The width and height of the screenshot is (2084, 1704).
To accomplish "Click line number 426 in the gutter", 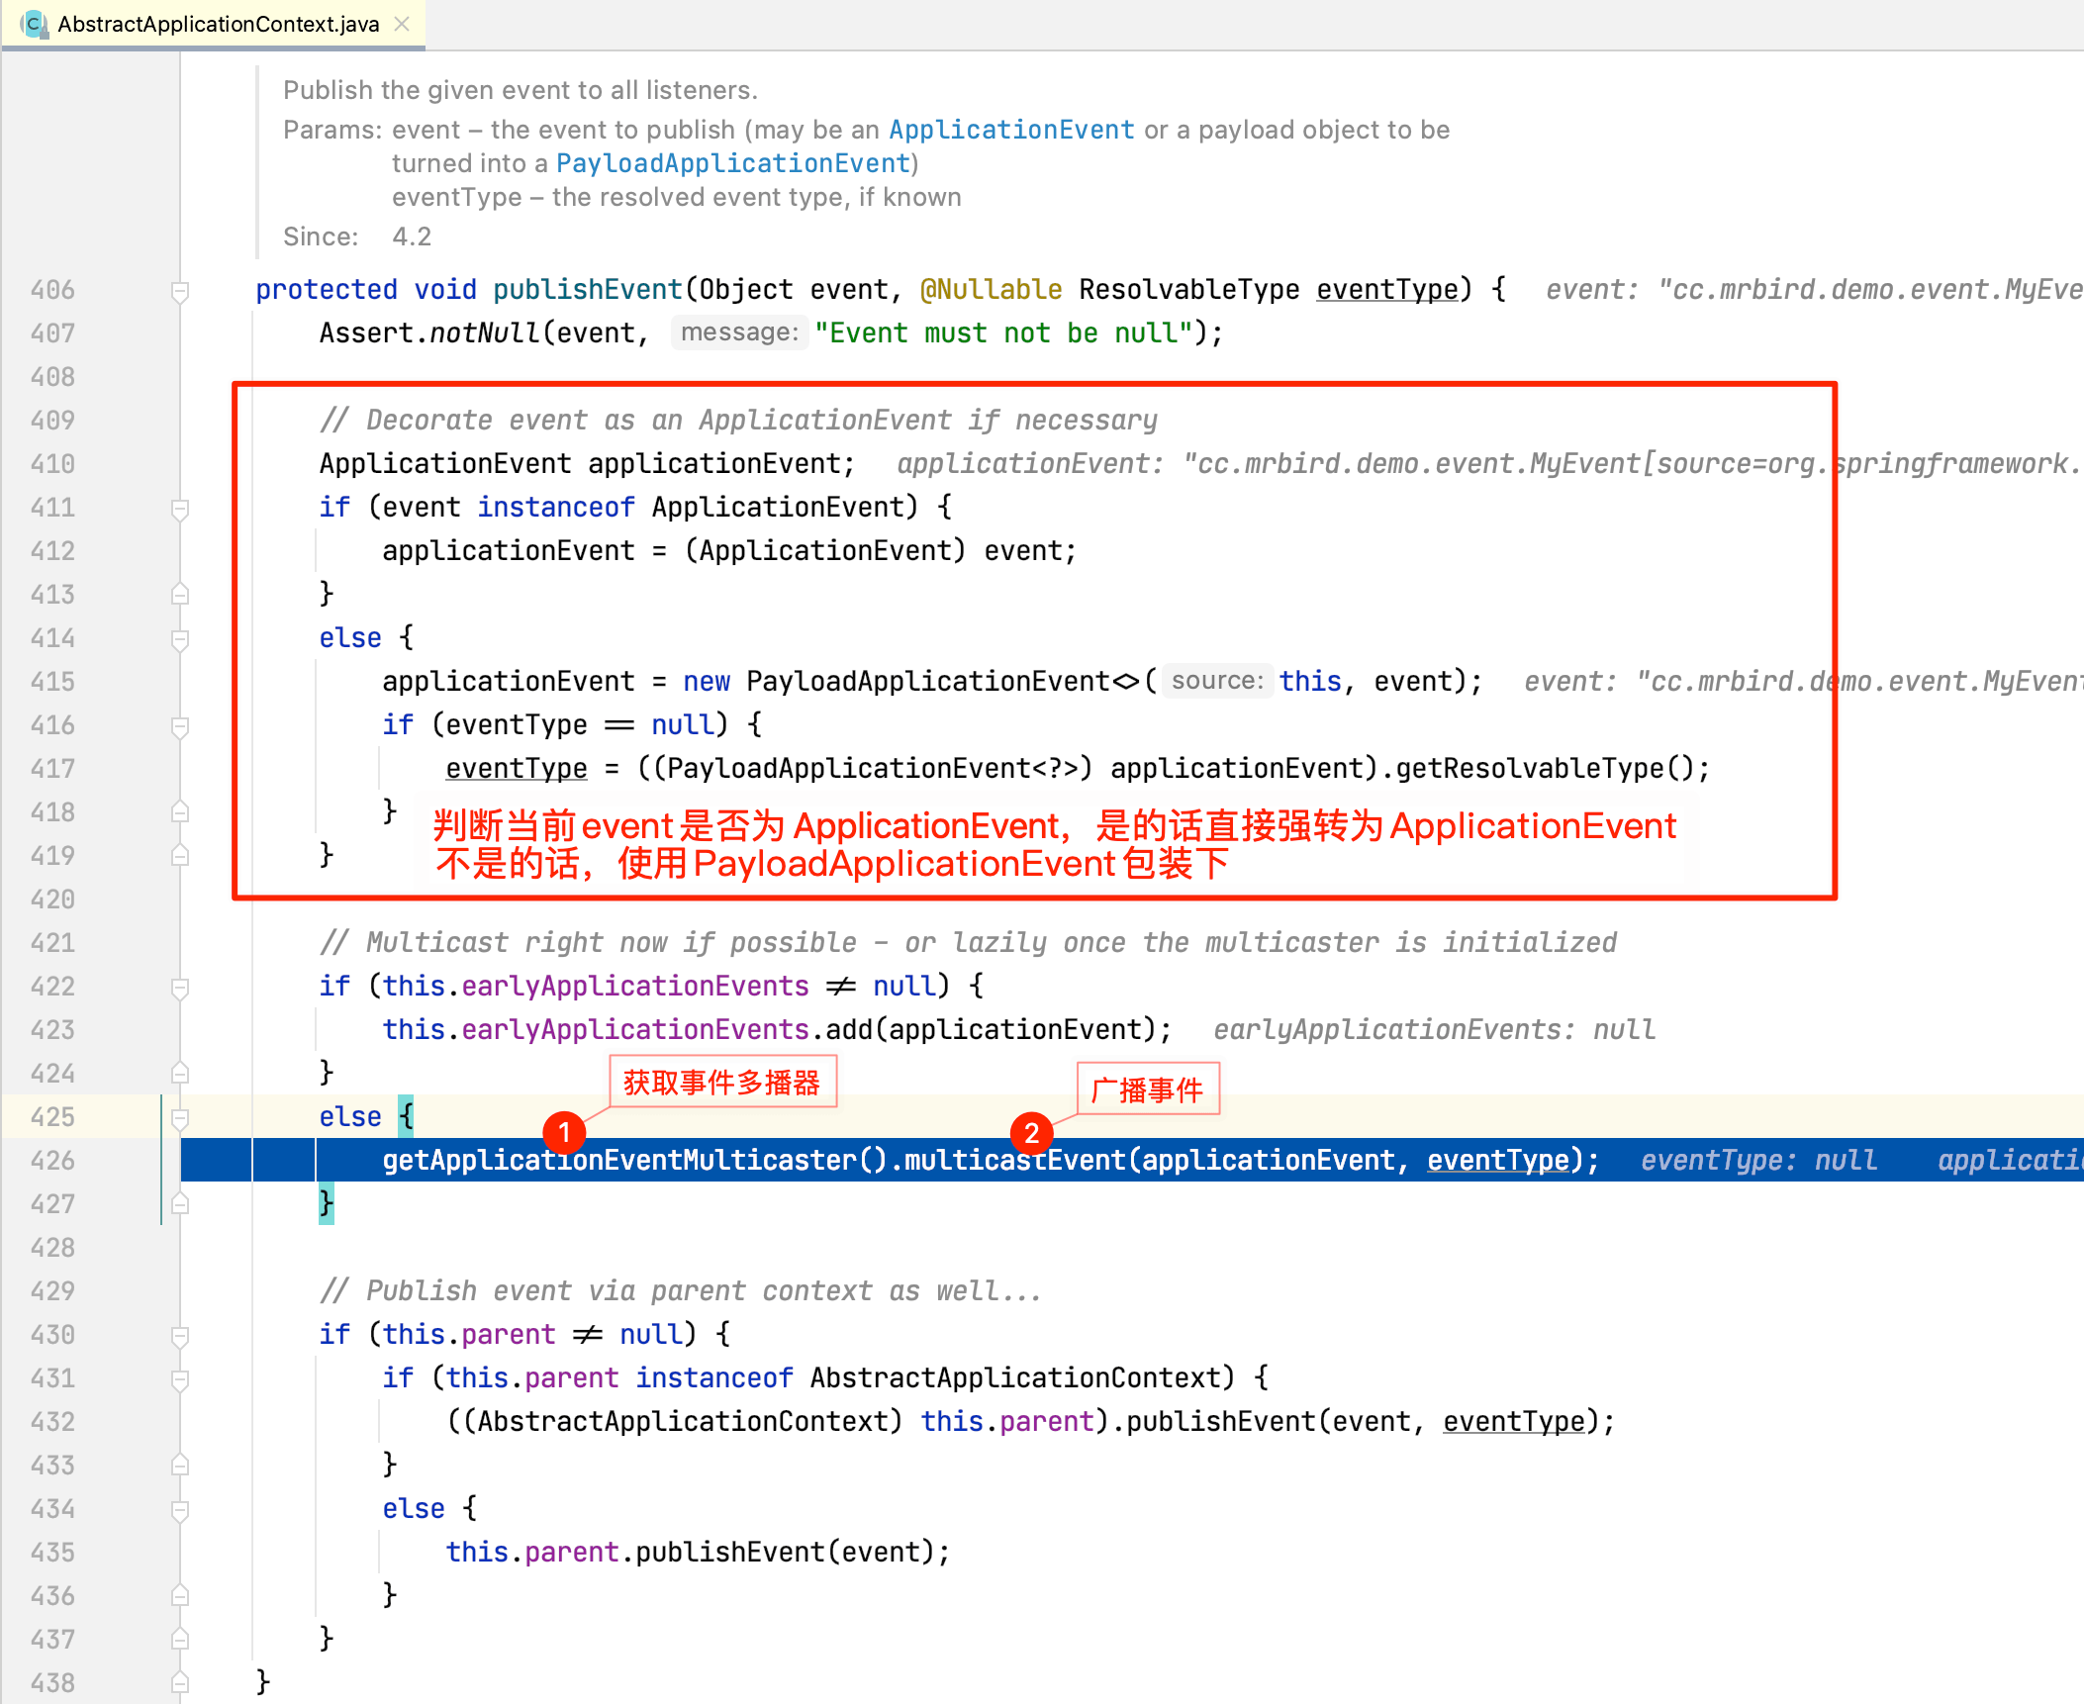I will click(52, 1161).
